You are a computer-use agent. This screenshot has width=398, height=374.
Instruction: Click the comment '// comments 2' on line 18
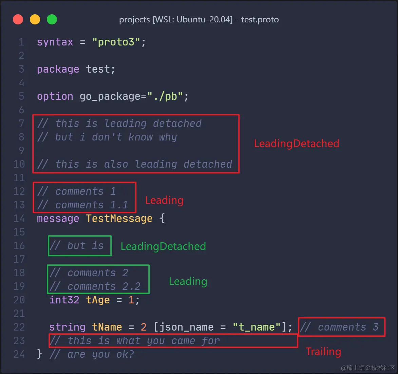89,273
